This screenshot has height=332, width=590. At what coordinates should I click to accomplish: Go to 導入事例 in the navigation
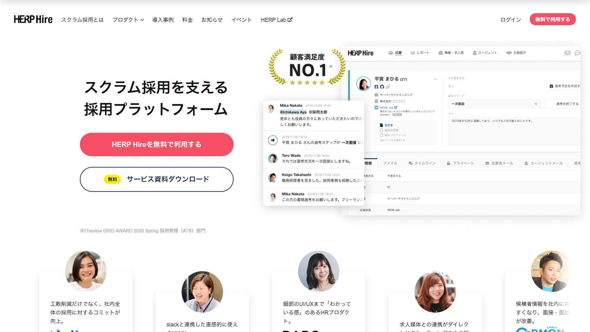pos(163,20)
